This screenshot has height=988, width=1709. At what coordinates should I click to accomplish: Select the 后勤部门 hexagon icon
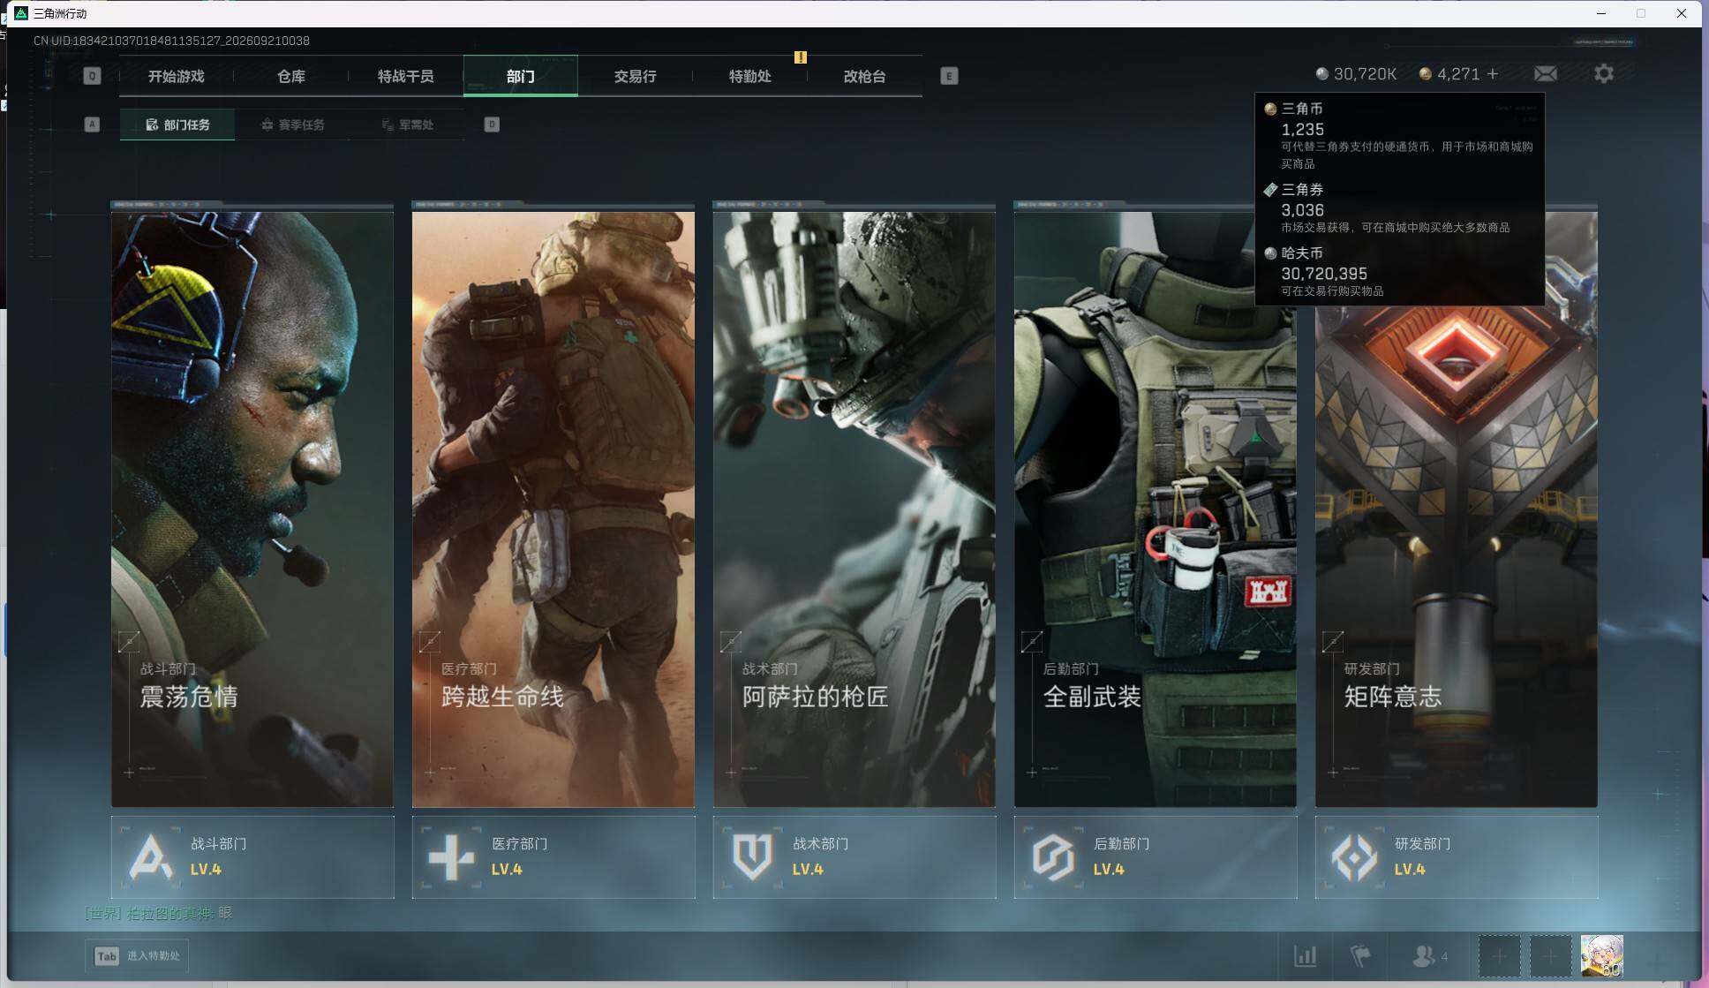tap(1053, 857)
